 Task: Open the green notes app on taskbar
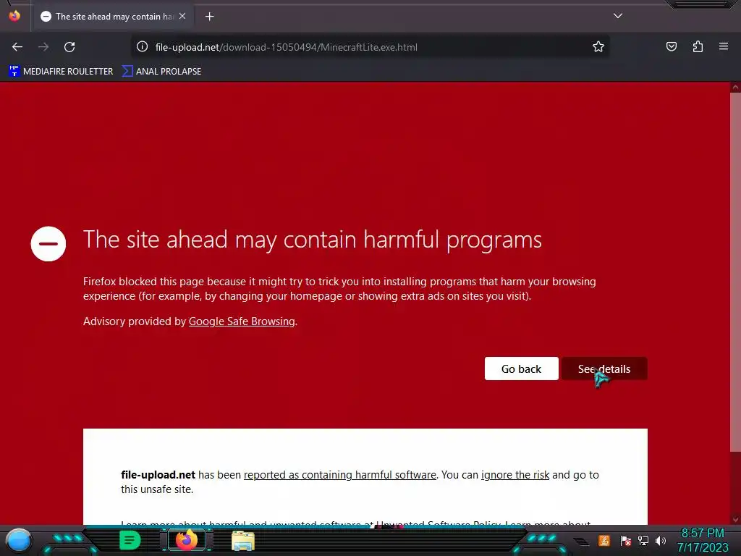click(x=130, y=540)
